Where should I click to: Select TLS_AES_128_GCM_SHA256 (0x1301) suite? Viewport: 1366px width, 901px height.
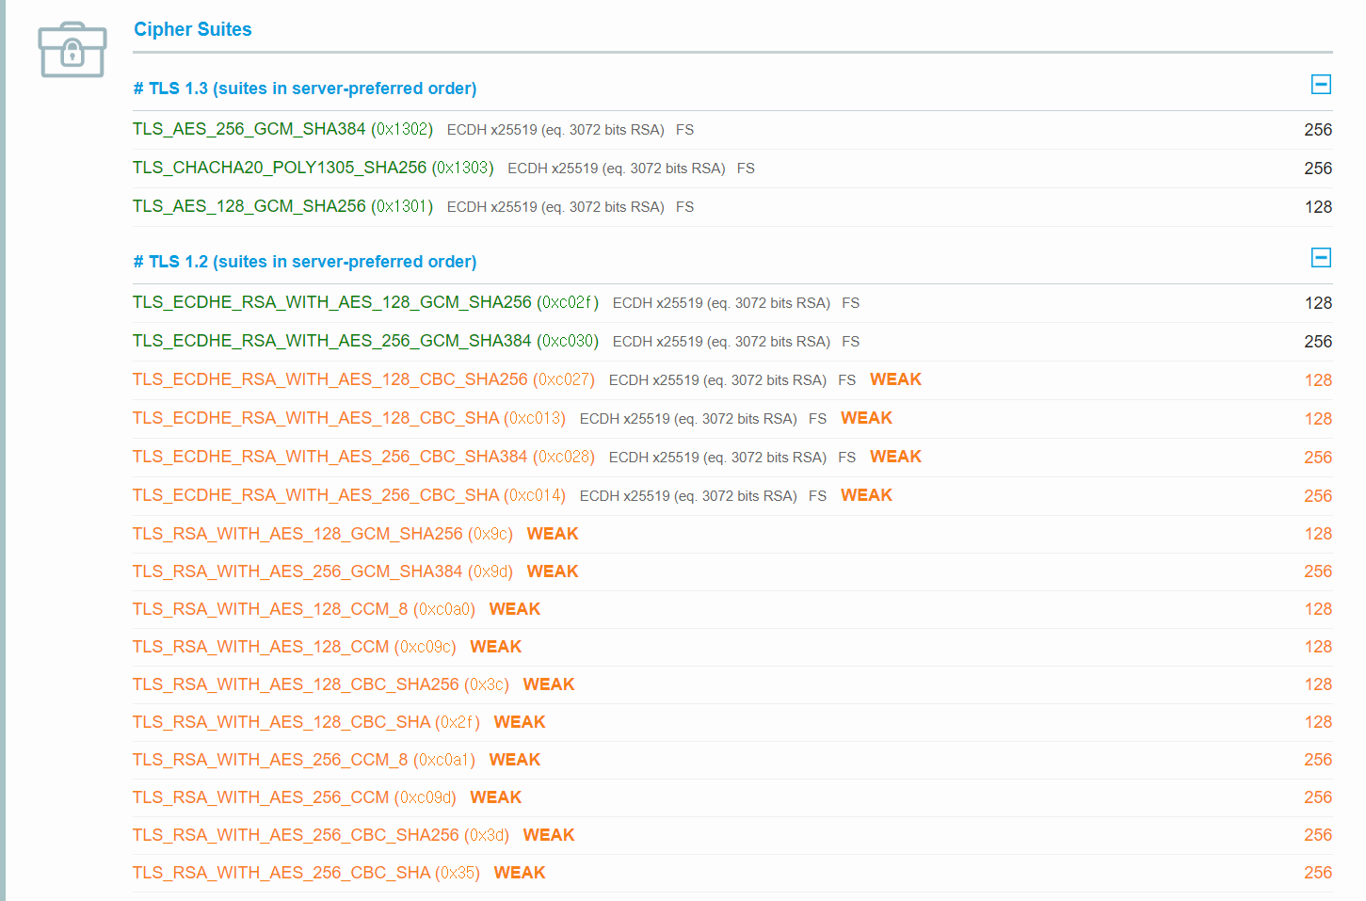[282, 206]
